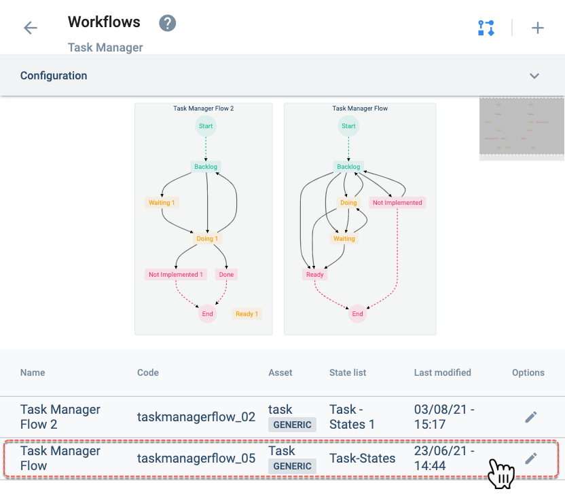Open the diagram minimap thumbnail

[x=522, y=128]
